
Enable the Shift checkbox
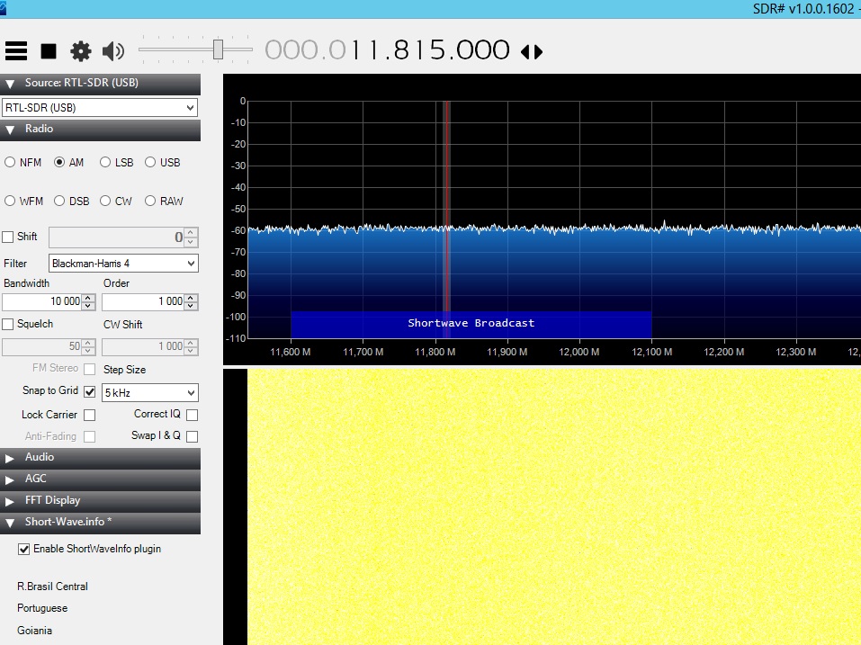point(8,237)
